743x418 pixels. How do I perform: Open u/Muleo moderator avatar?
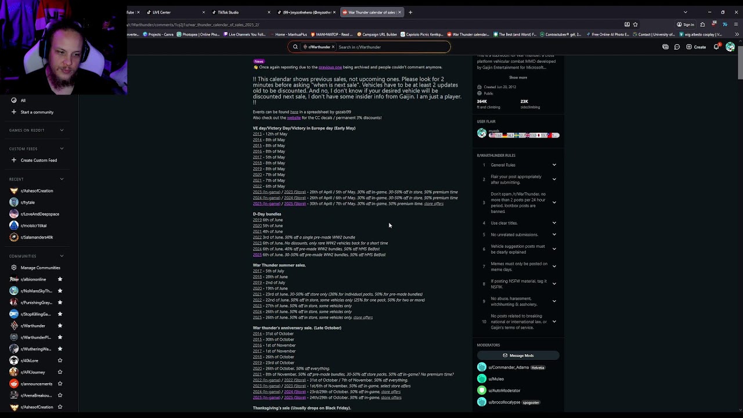482,379
